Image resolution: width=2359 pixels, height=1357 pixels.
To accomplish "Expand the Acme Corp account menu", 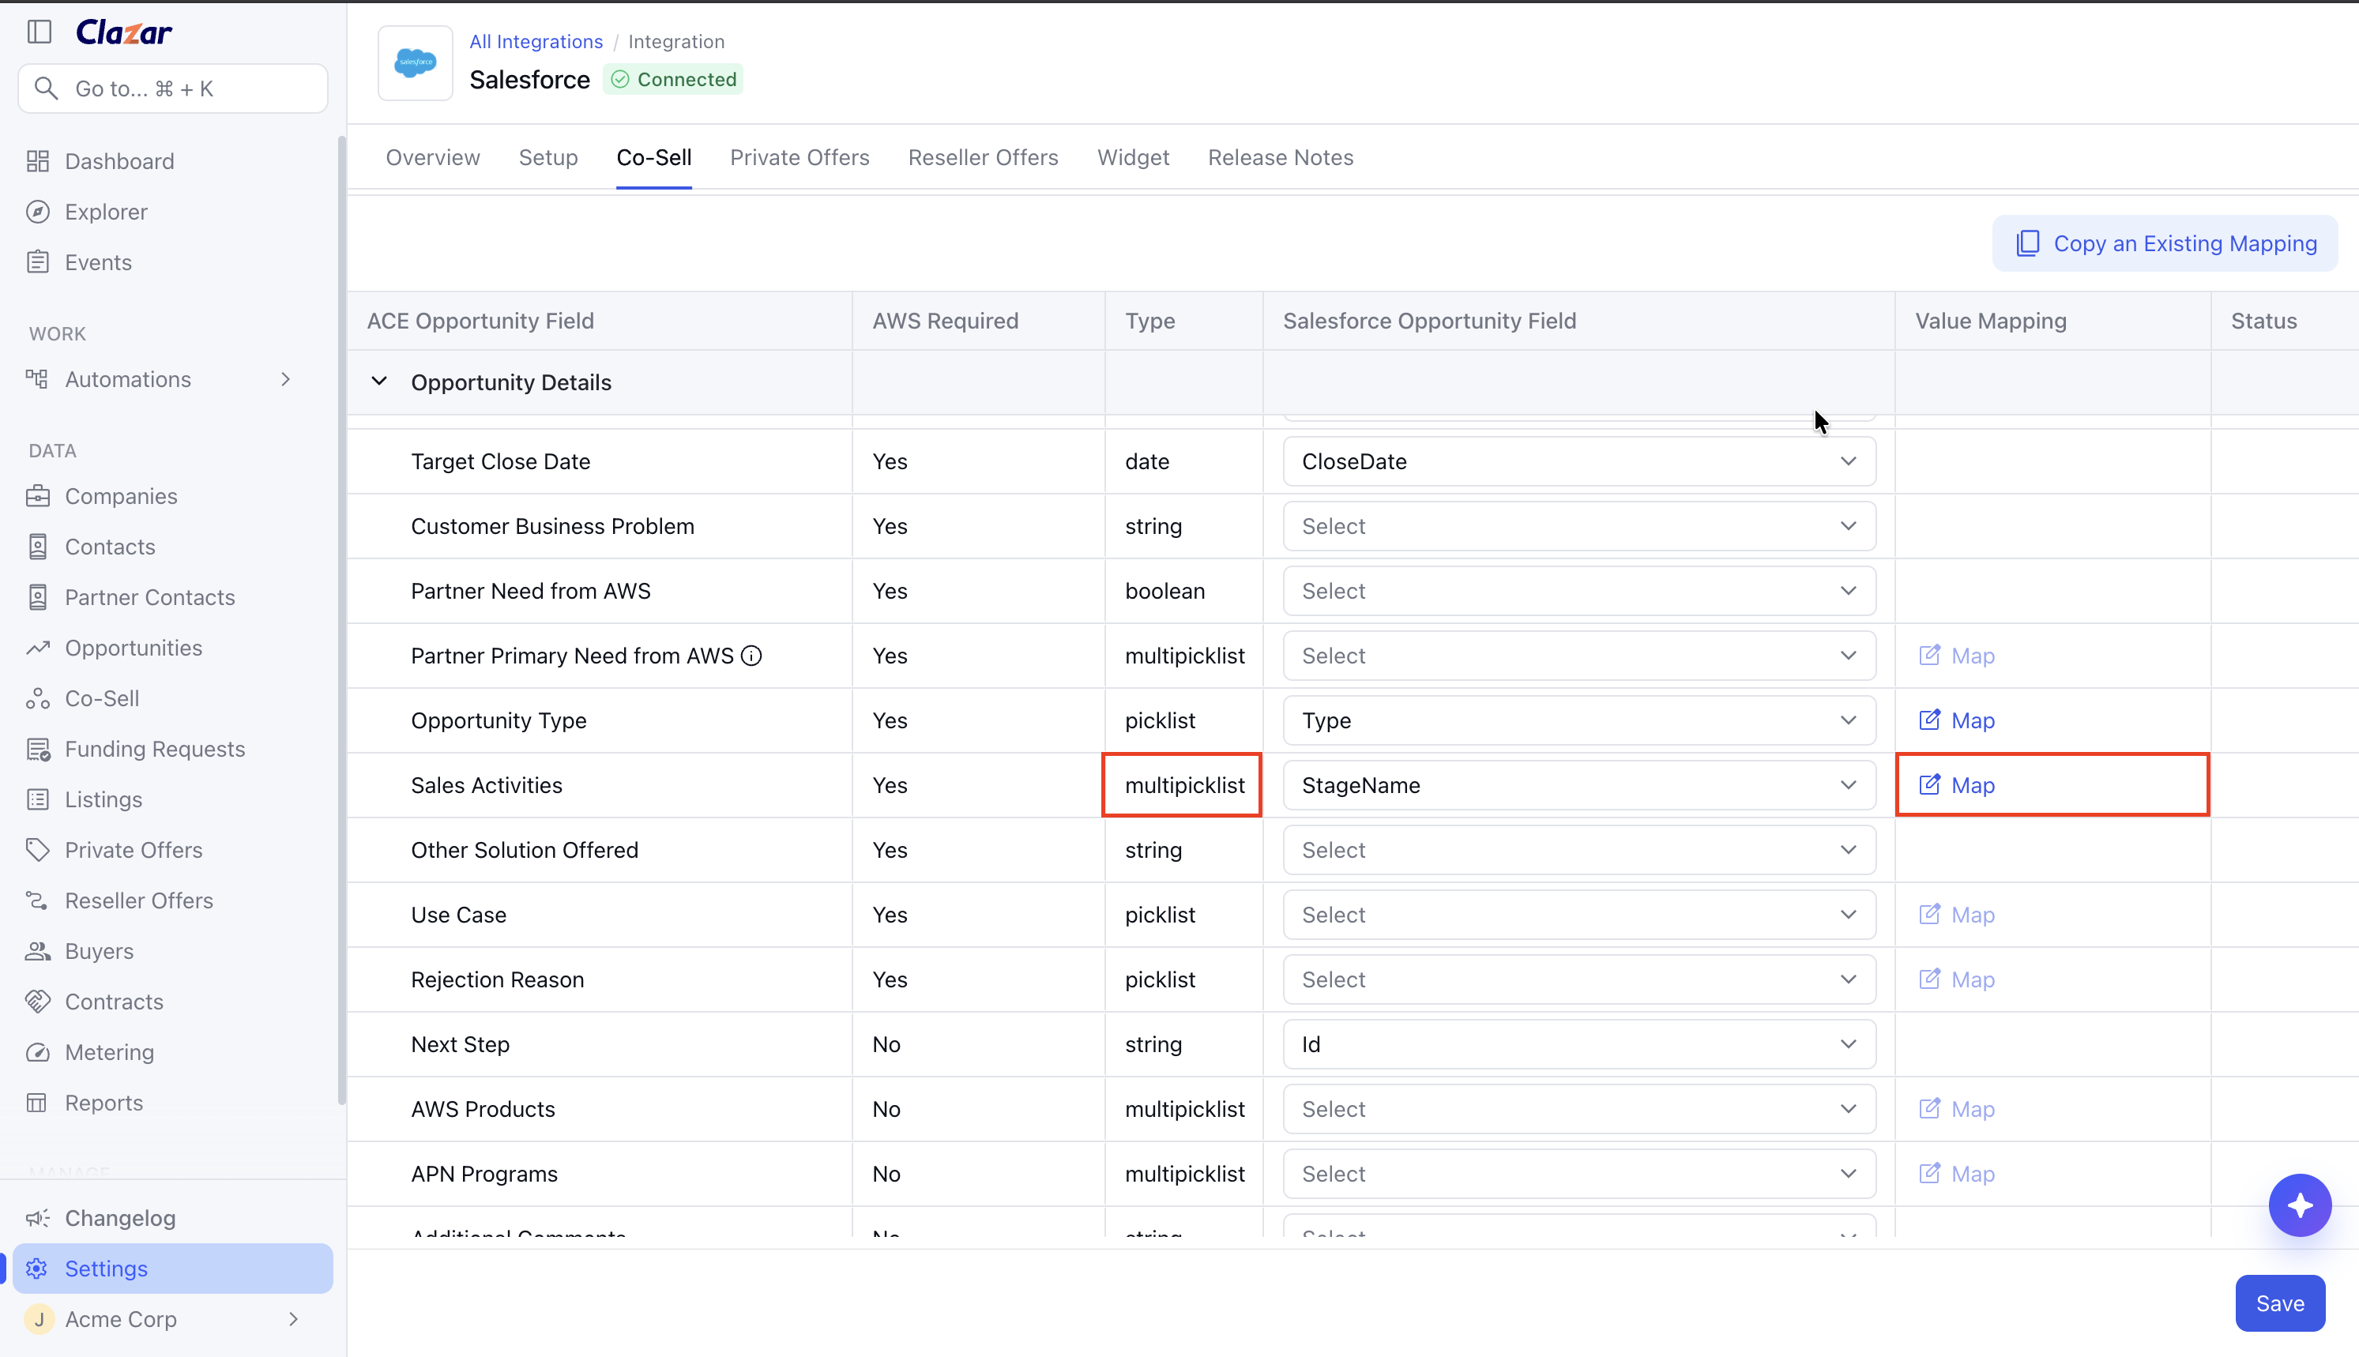I will coord(294,1319).
